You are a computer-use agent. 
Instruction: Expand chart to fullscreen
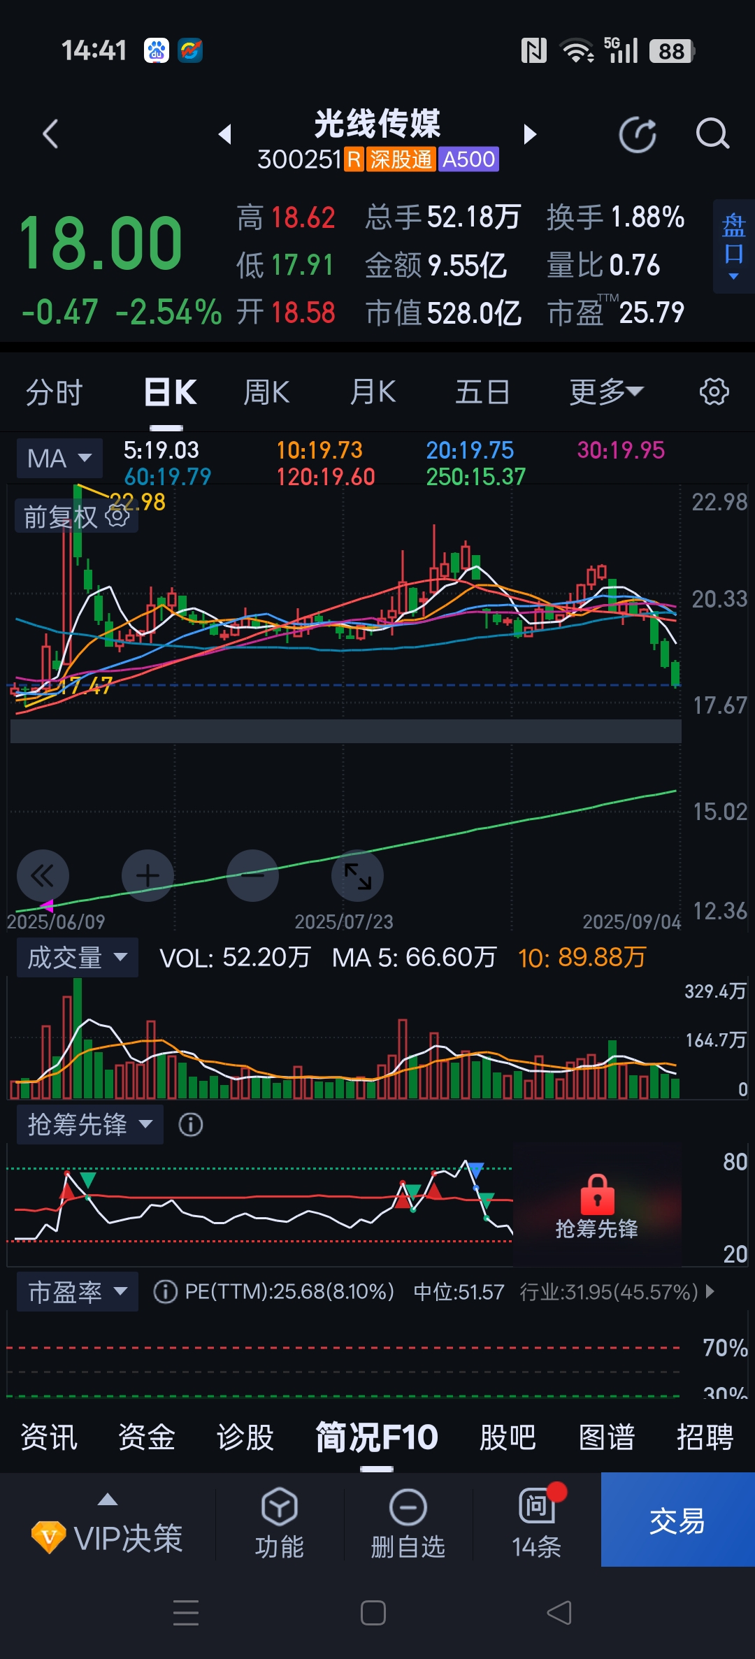[x=357, y=875]
